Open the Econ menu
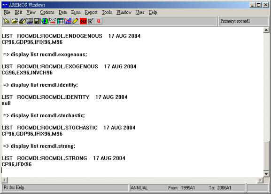The height and width of the screenshot is (194, 271). [x=76, y=12]
